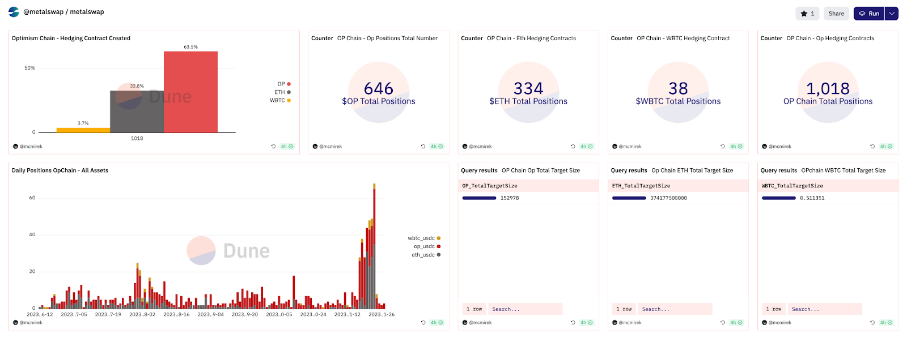Click 4h badge in Op Hedging Contracts panel
907x337 pixels.
pyautogui.click(x=885, y=147)
